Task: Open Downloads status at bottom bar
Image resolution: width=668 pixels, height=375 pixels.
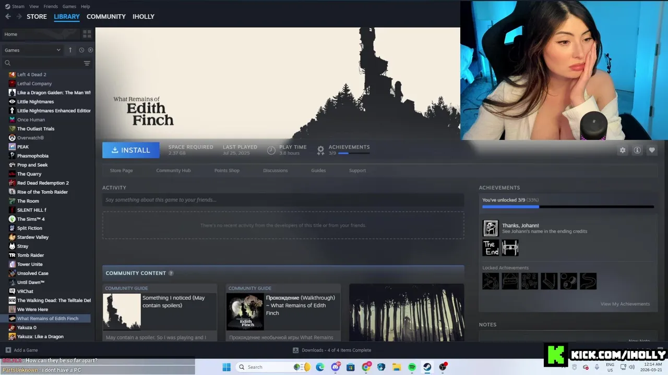Action: click(x=332, y=350)
